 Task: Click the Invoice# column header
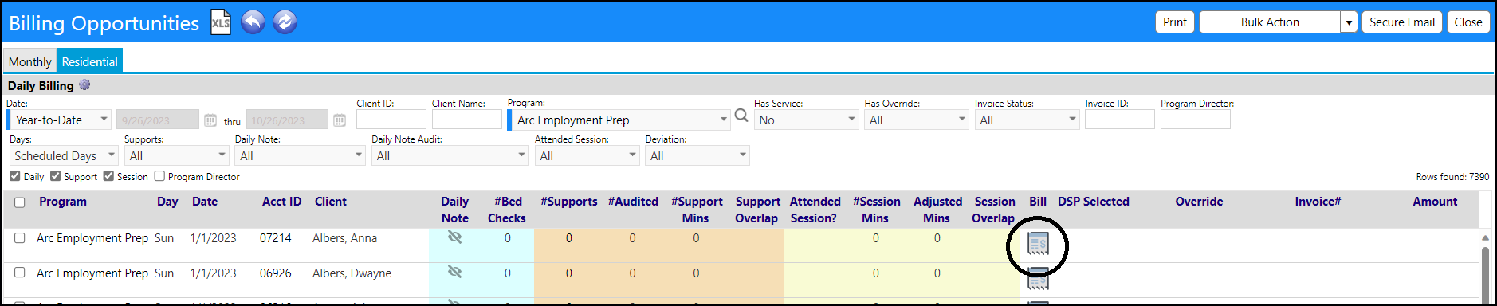(x=1318, y=202)
